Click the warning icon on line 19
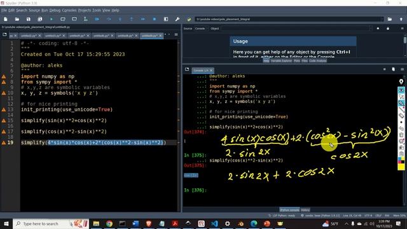Image resolution: width=407 pixels, height=229 pixels. click(4, 142)
